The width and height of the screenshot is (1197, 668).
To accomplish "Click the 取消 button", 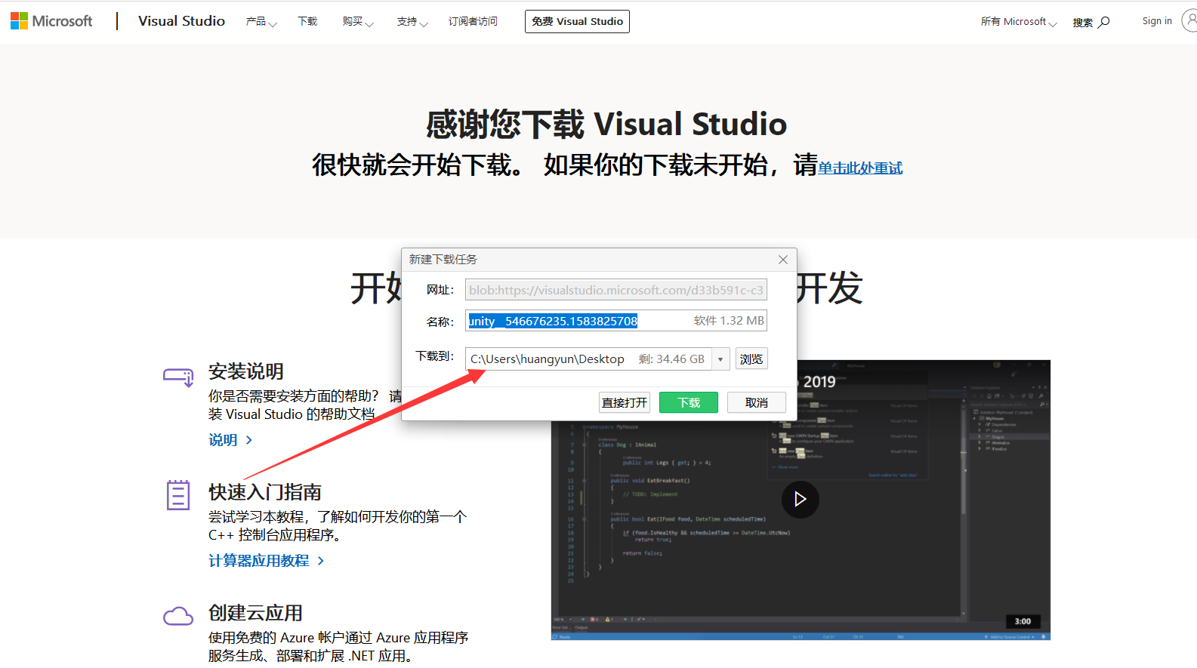I will coord(757,402).
